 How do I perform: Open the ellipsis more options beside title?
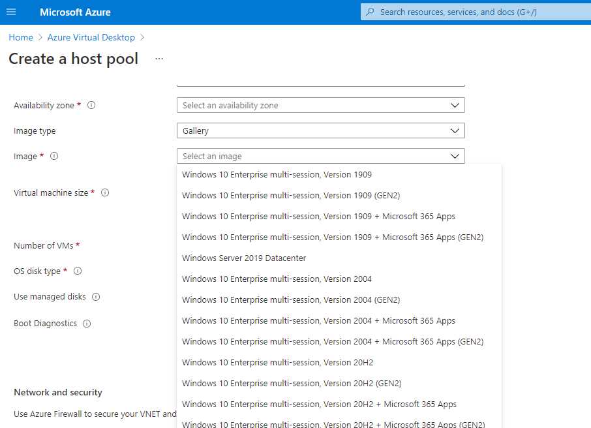[159, 59]
